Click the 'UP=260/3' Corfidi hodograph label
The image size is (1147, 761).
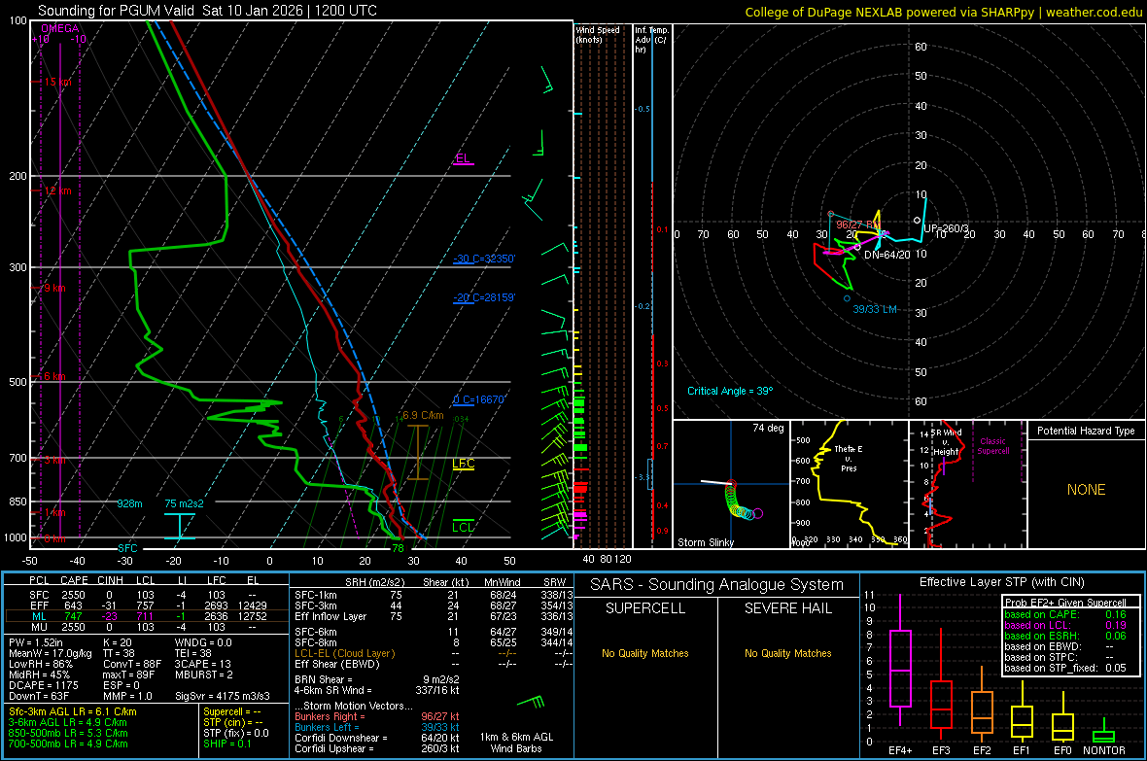pos(946,228)
